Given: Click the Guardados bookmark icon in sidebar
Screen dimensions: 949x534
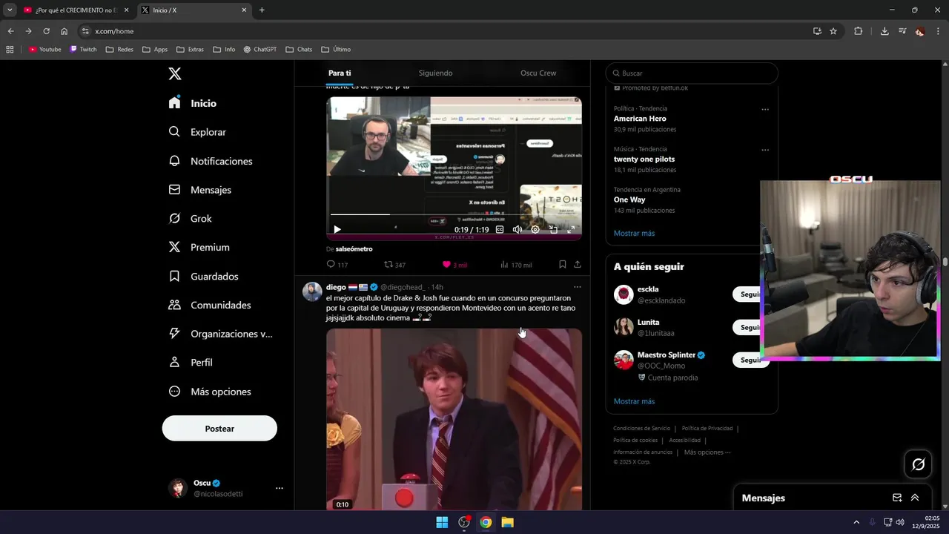Looking at the screenshot, I should coord(174,276).
